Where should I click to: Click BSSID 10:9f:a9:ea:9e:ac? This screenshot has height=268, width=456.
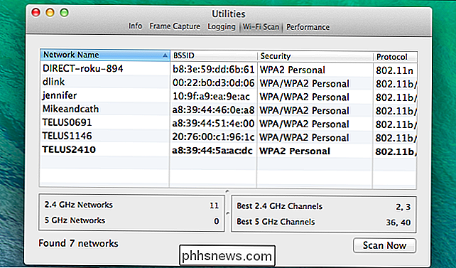pos(211,96)
